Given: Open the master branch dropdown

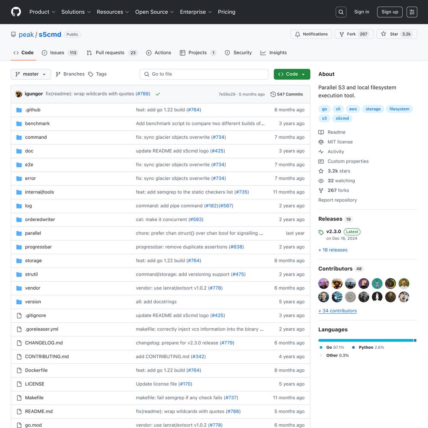Looking at the screenshot, I should 31,74.
